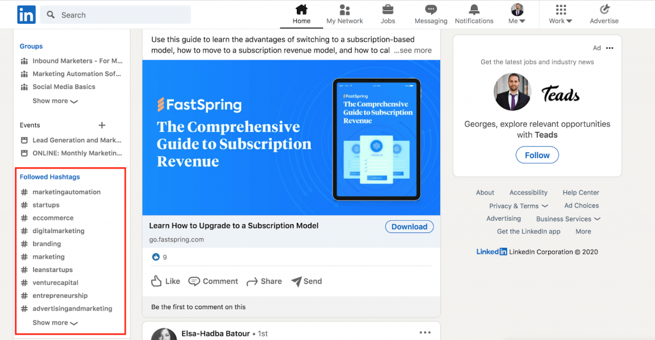The height and width of the screenshot is (340, 655).
Task: Expand the Privacy & Terms dropdown
Action: click(x=518, y=206)
